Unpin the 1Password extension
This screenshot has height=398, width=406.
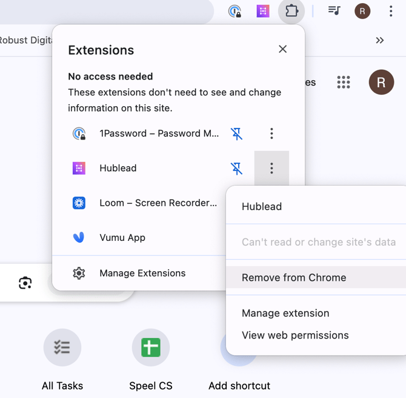pyautogui.click(x=237, y=133)
